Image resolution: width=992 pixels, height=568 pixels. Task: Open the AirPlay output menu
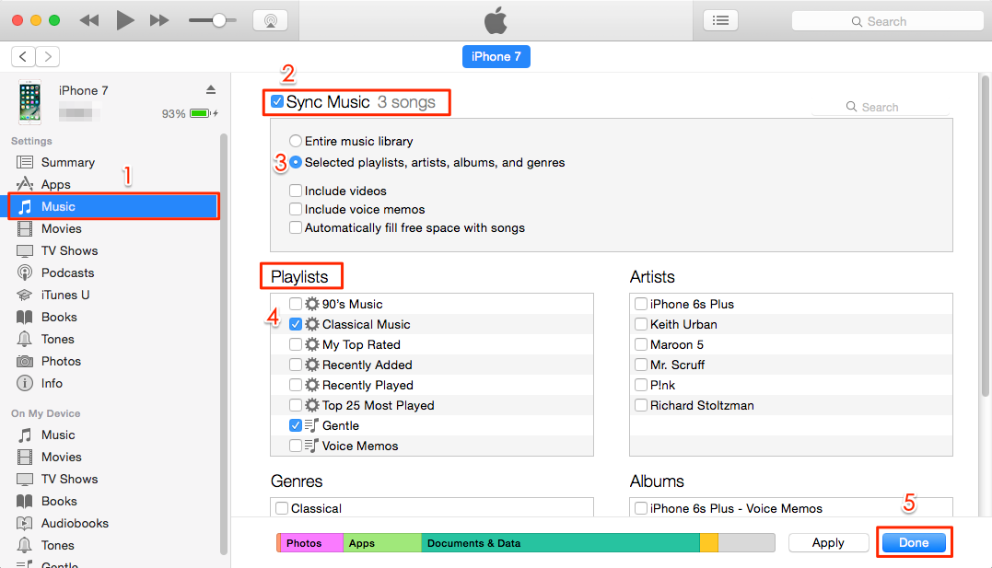tap(270, 20)
